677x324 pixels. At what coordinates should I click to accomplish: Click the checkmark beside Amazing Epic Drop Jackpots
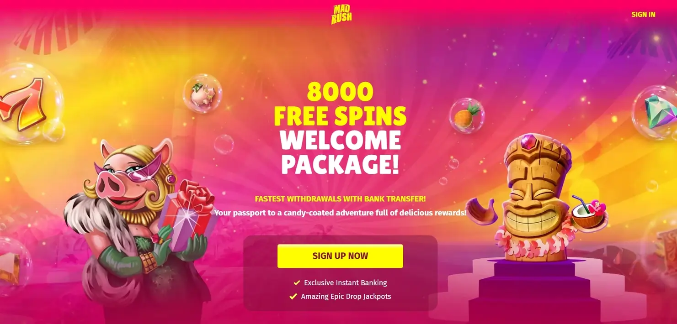[x=293, y=297]
